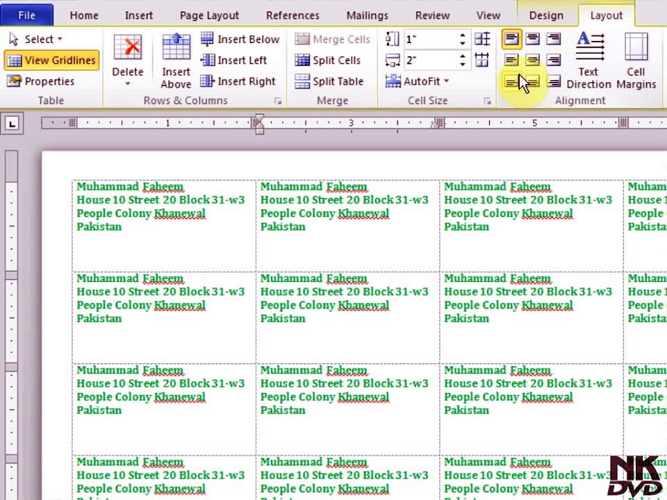Click the column width field showing 2"
The height and width of the screenshot is (500, 667).
tap(431, 60)
